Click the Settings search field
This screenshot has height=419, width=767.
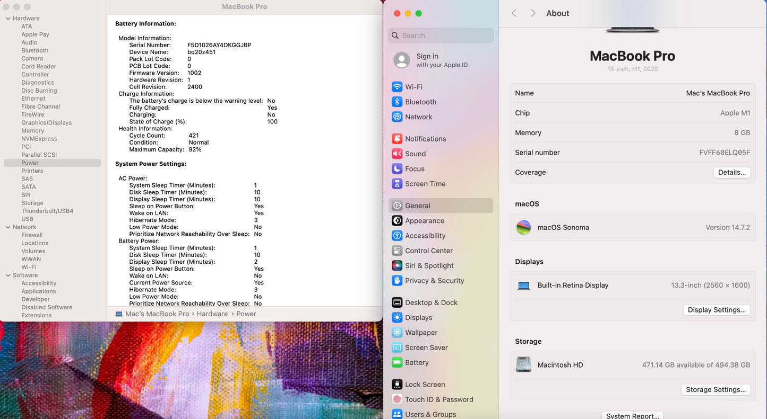tap(441, 35)
